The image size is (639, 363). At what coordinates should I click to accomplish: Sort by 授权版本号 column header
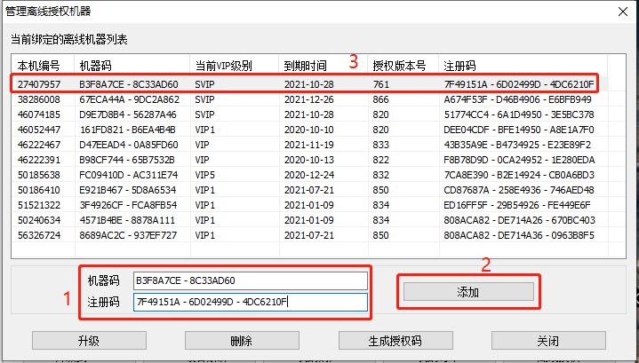403,66
